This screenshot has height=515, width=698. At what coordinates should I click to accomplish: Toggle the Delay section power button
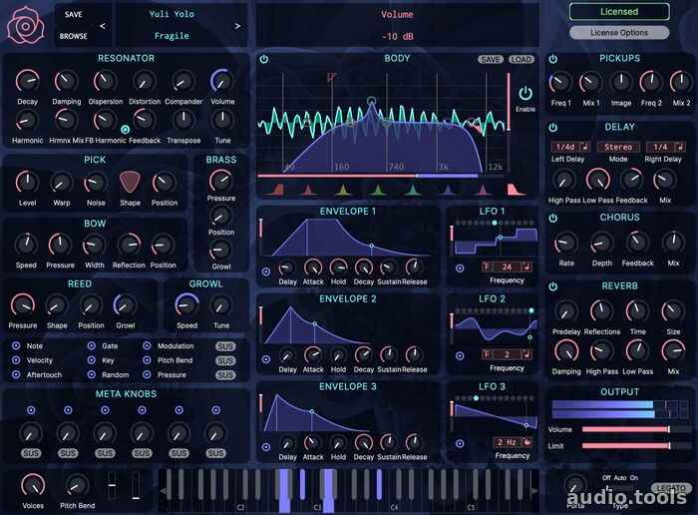(553, 128)
